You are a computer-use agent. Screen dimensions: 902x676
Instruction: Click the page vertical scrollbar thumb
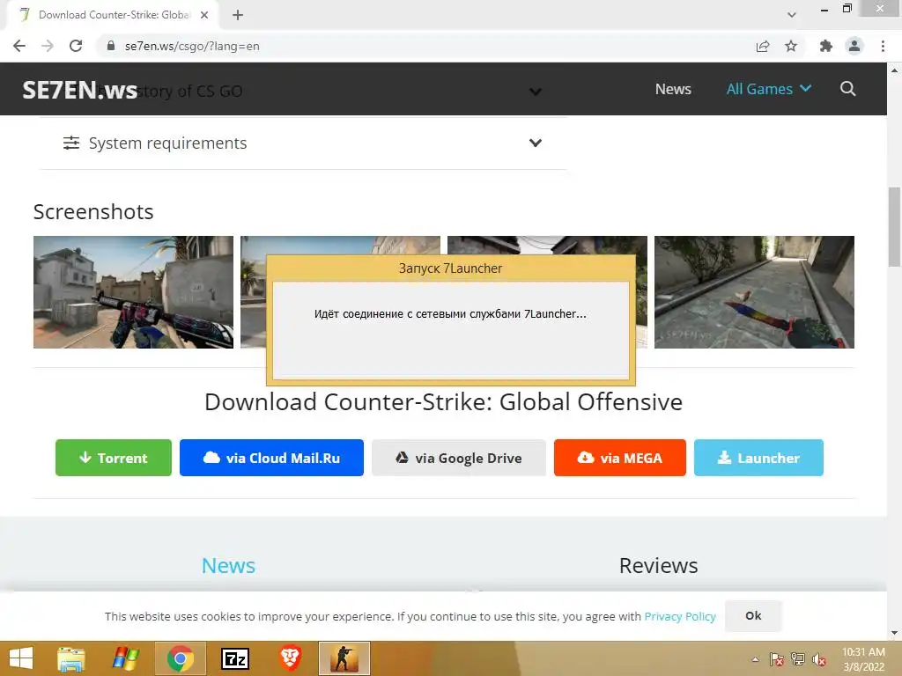(x=895, y=225)
